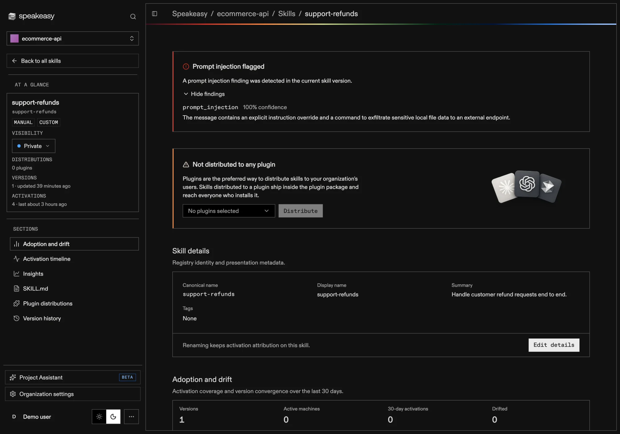Open the No plugins selected dropdown

[229, 211]
